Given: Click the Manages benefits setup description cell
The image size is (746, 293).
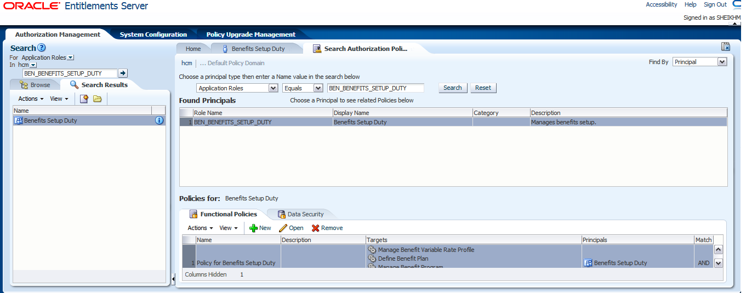Looking at the screenshot, I should 628,122.
